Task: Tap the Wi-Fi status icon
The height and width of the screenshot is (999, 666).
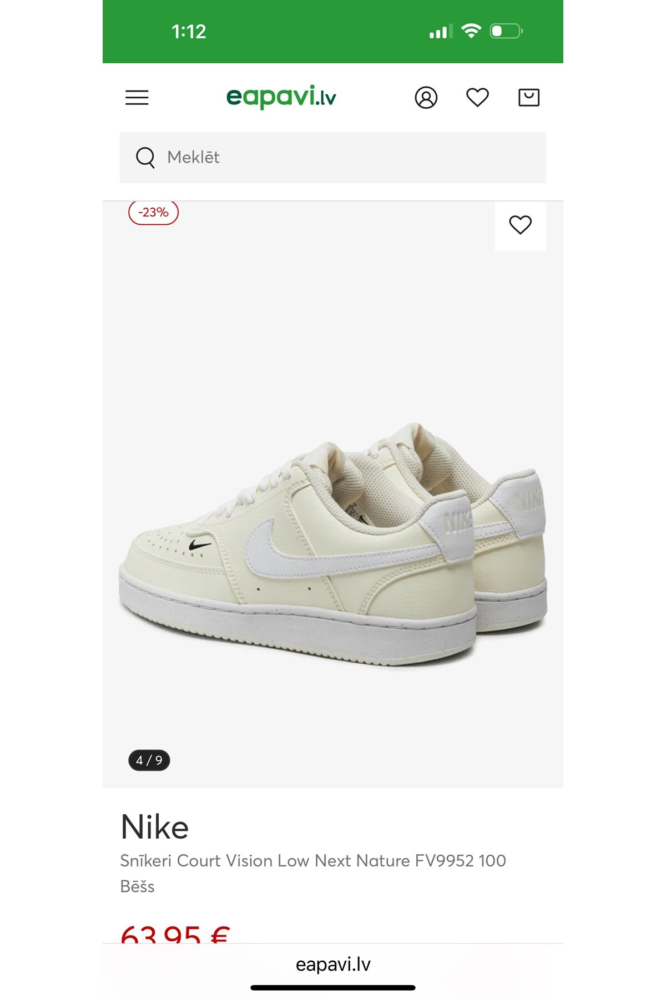Action: (x=471, y=31)
